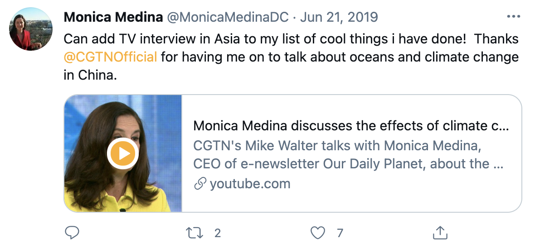Open the three-dot more options menu
The image size is (535, 248).
[x=513, y=17]
